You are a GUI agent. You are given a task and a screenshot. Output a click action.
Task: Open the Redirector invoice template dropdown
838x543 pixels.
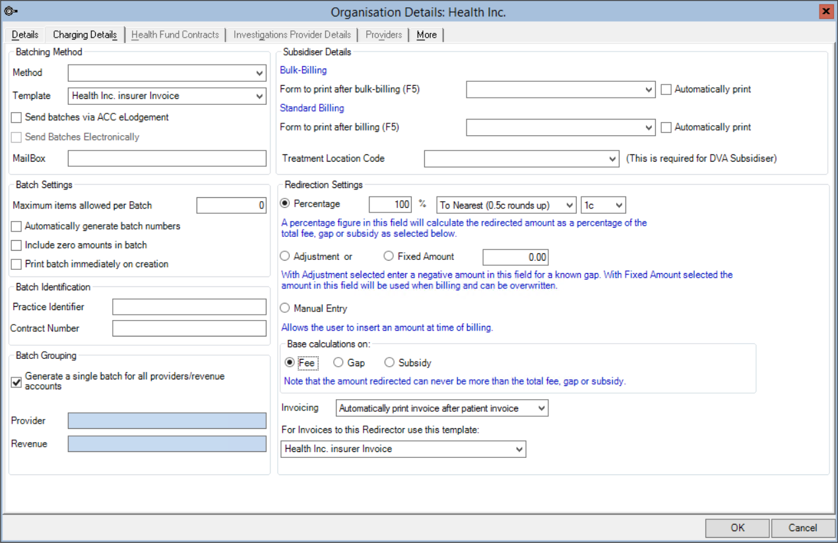click(x=403, y=449)
